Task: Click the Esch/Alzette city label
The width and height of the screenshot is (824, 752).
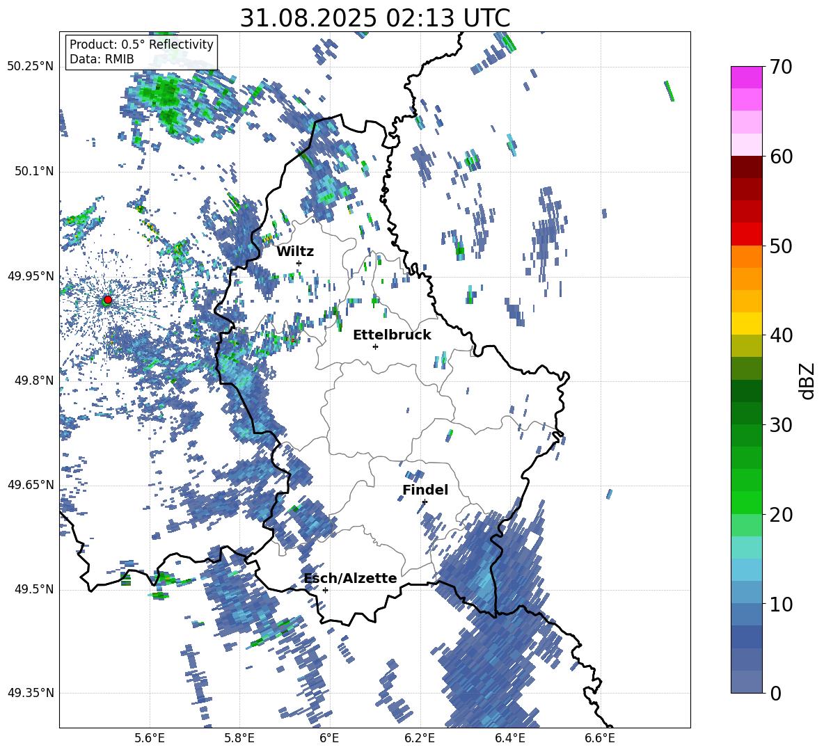Action: (350, 578)
